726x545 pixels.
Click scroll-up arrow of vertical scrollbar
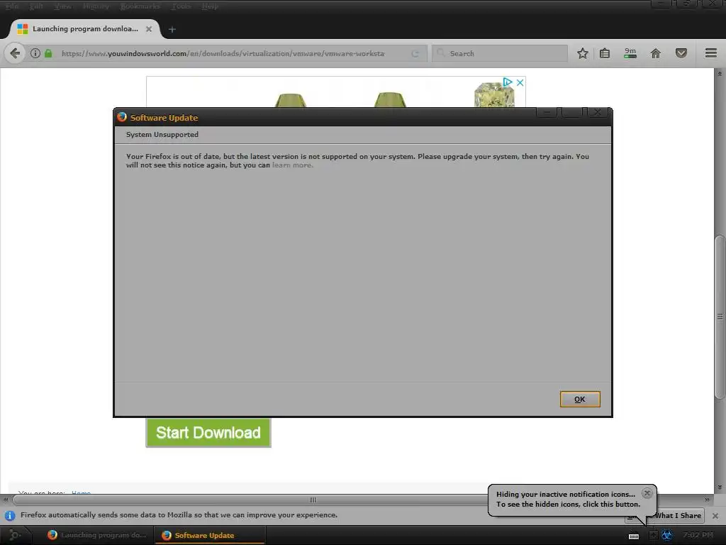(720, 73)
